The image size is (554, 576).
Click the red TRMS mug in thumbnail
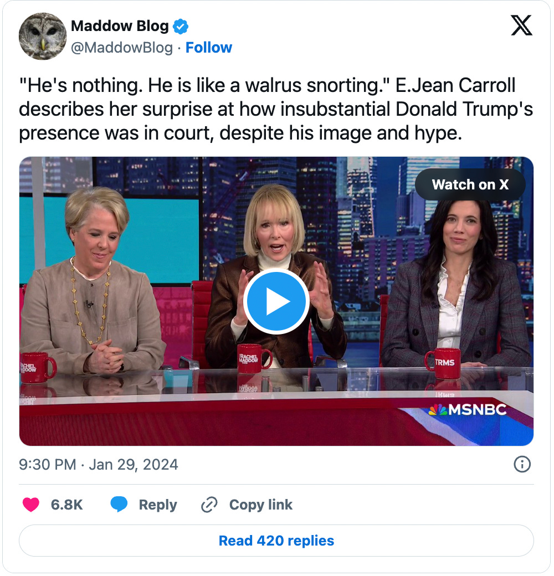(x=442, y=363)
